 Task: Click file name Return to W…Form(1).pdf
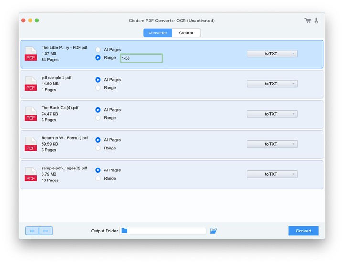[64, 138]
